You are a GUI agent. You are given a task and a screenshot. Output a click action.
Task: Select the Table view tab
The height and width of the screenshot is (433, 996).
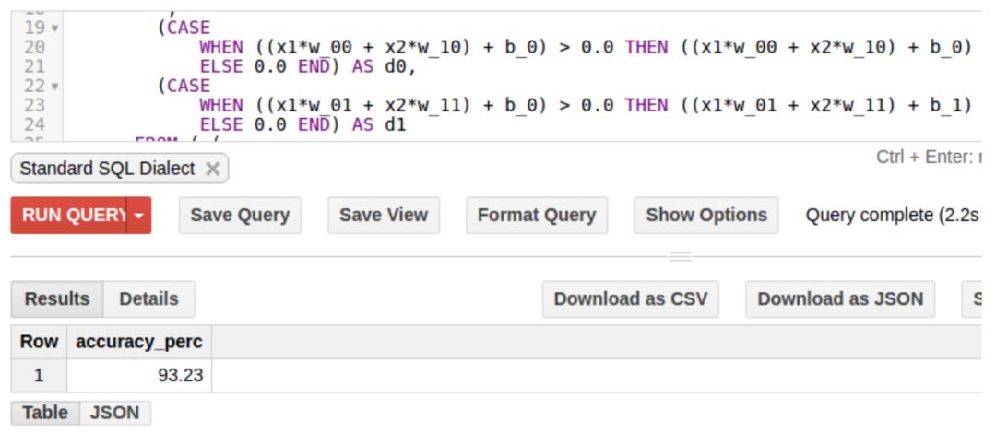point(45,413)
